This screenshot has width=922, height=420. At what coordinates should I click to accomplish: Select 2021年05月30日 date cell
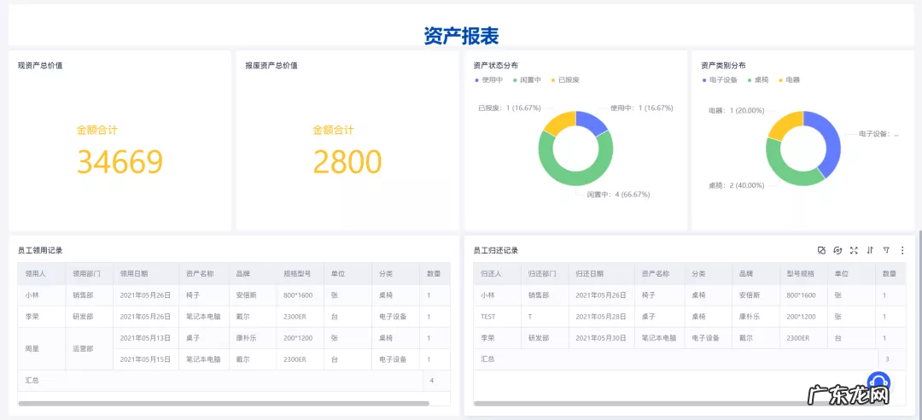coord(601,338)
